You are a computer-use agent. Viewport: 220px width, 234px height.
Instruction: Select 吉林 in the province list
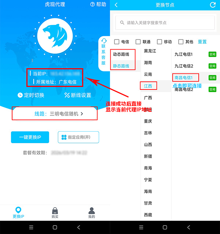click(148, 133)
